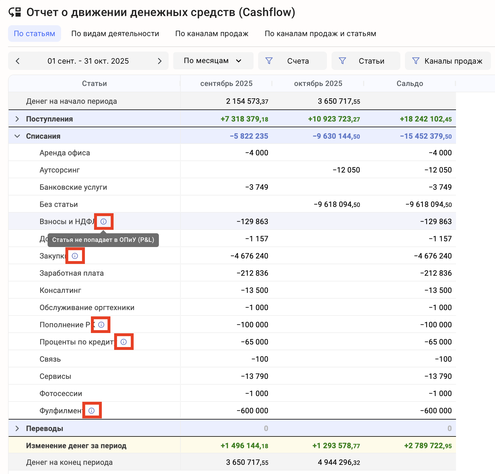
Task: Go to previous period with left arrow
Action: (x=18, y=61)
